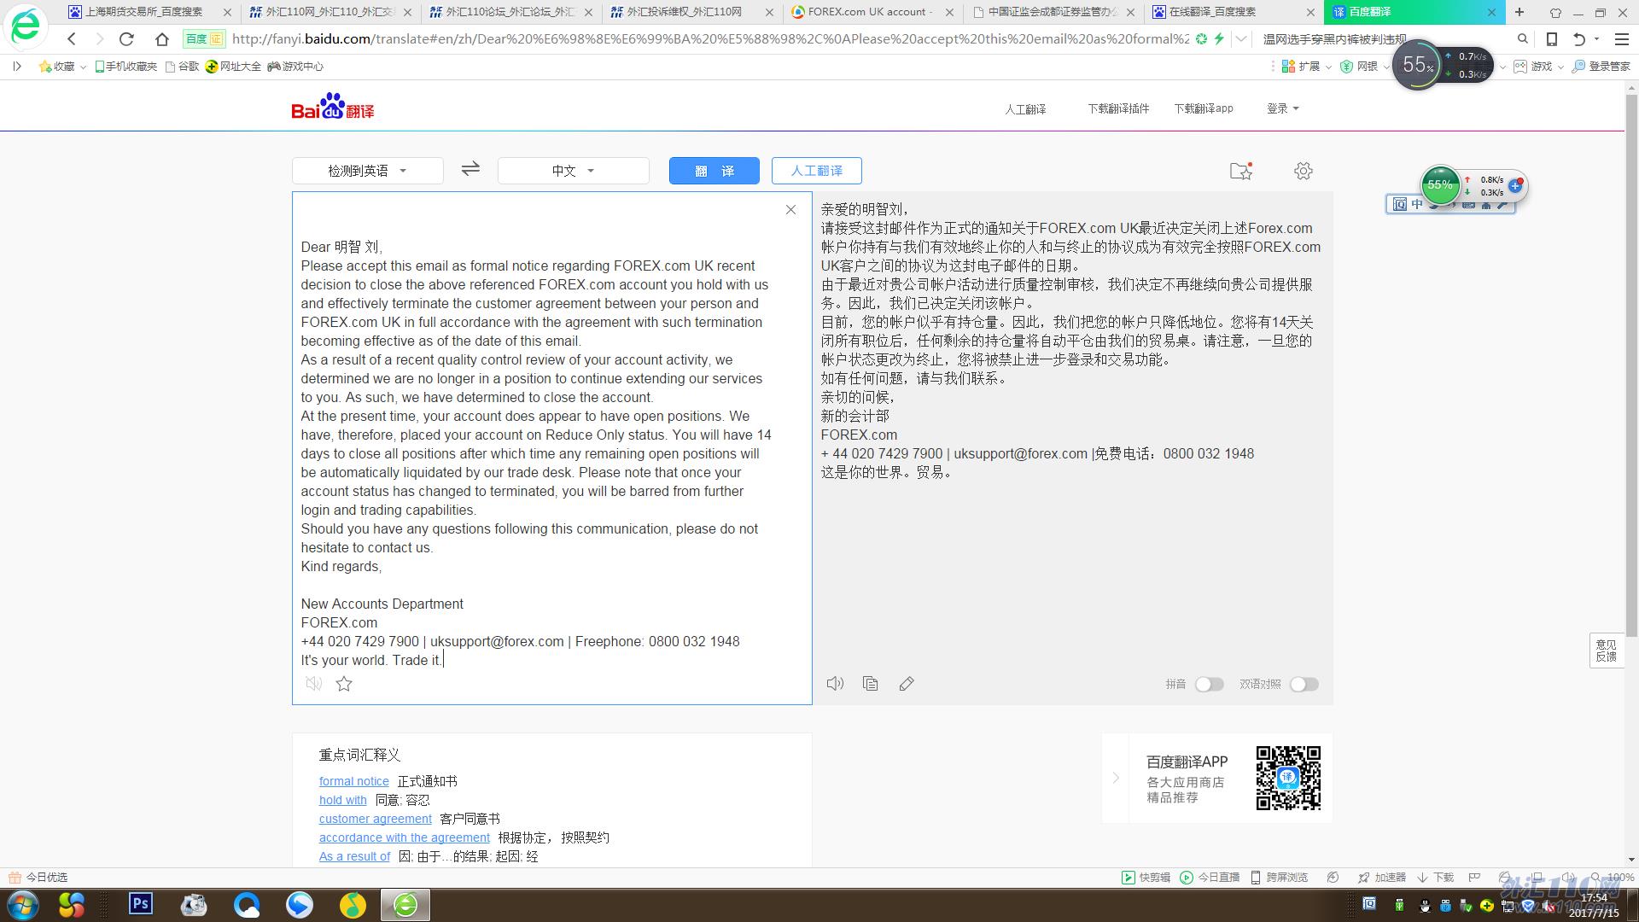Click the Baidu 翻译 logo
Image resolution: width=1639 pixels, height=922 pixels.
pos(333,107)
